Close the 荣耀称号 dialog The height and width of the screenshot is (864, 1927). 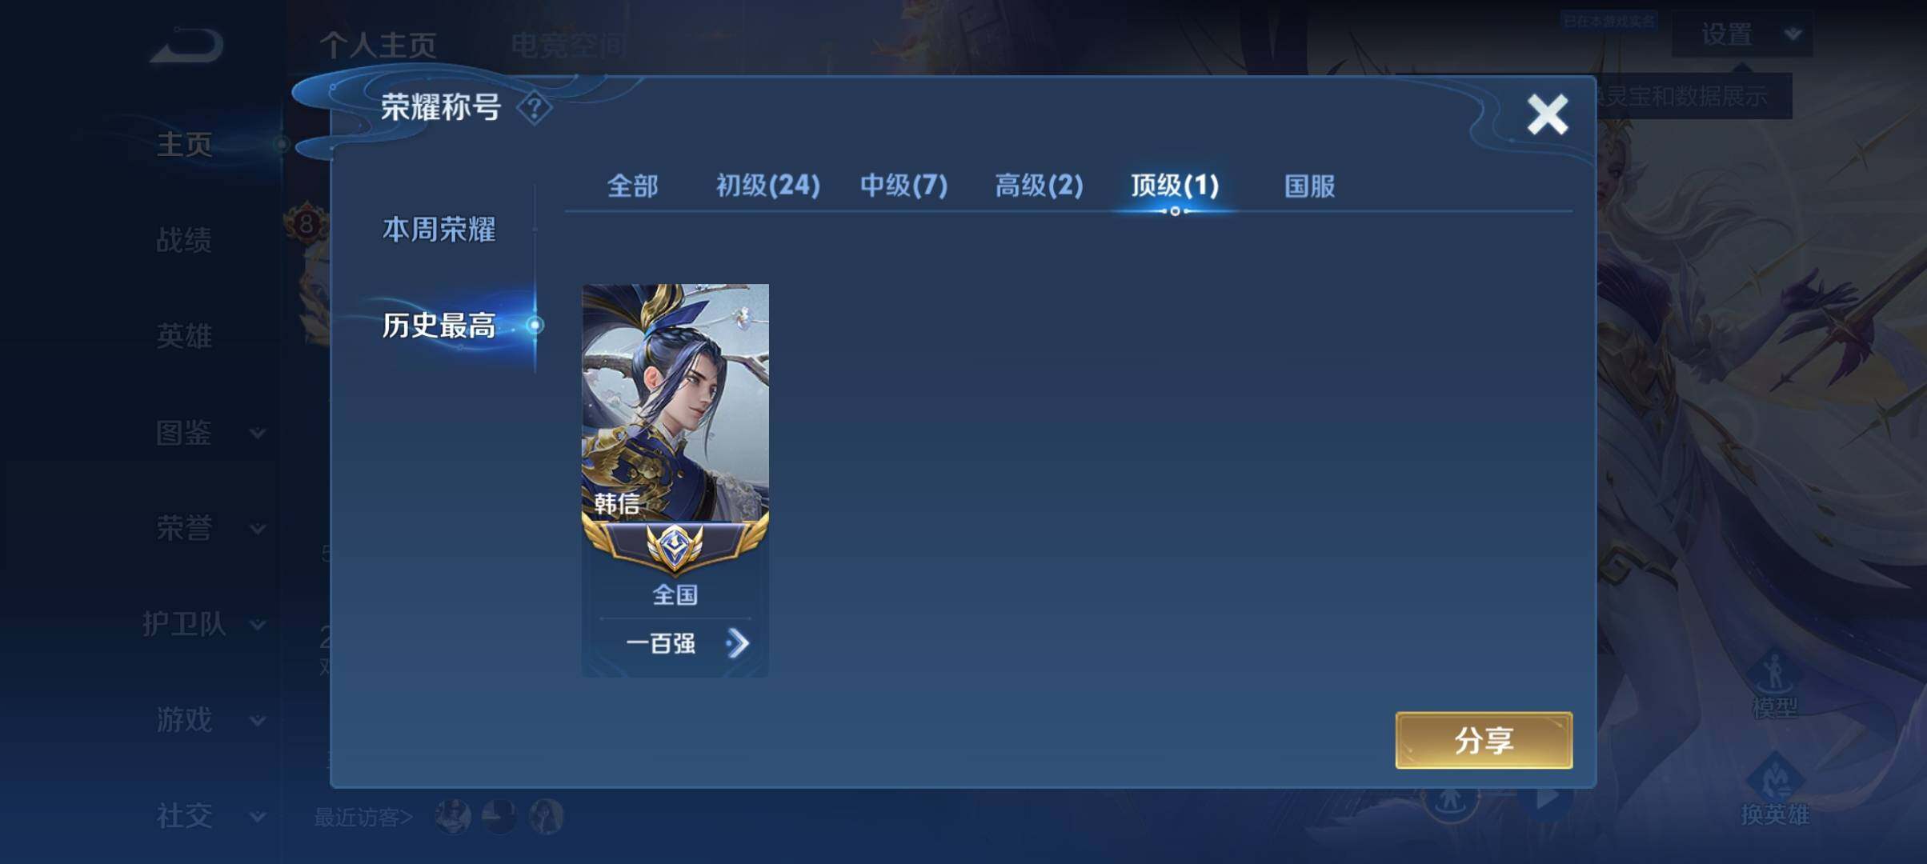click(x=1547, y=114)
